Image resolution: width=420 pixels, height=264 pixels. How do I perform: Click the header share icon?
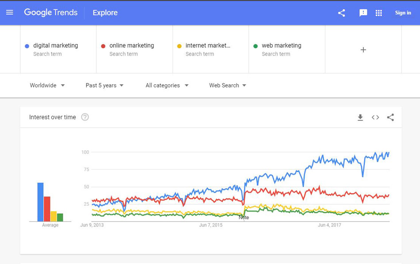tap(341, 13)
